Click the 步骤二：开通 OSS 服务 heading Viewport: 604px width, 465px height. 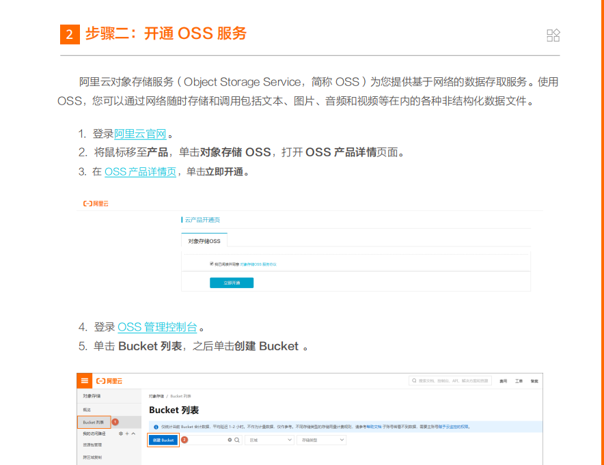[x=165, y=33]
